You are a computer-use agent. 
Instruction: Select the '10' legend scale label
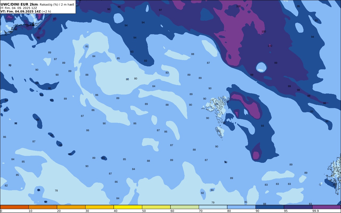[x=30, y=211]
